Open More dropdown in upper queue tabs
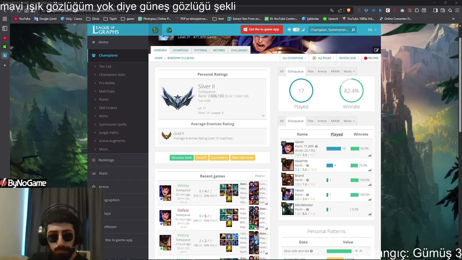Image resolution: width=462 pixels, height=260 pixels. click(349, 71)
